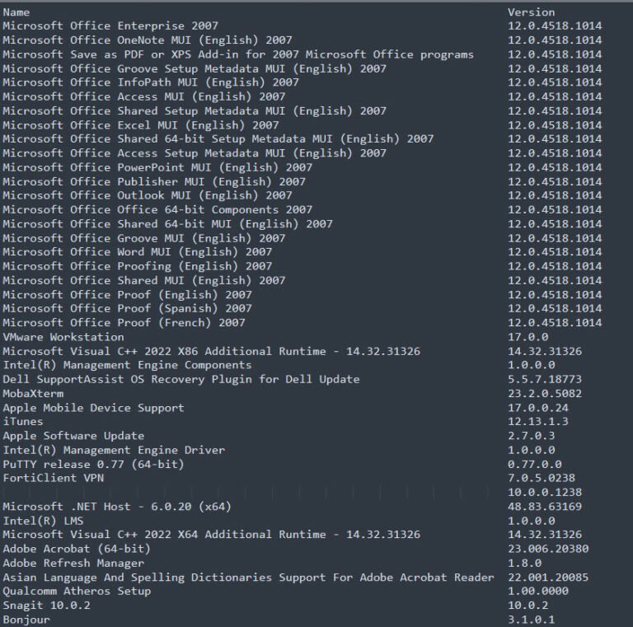Click the Version column header

pos(531,12)
